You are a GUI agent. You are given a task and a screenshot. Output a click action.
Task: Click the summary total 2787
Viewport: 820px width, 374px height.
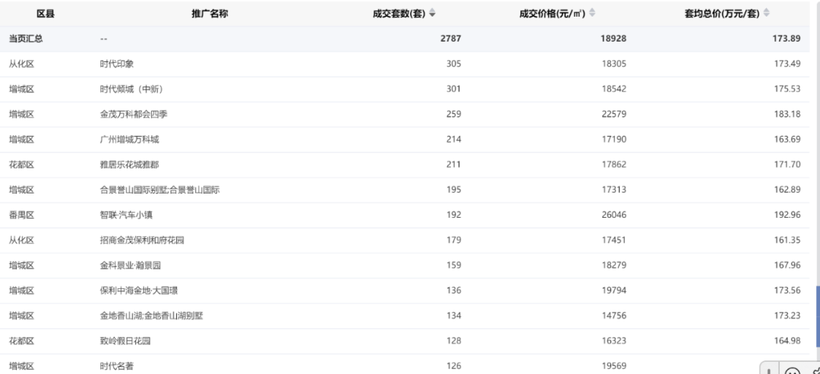coord(451,39)
